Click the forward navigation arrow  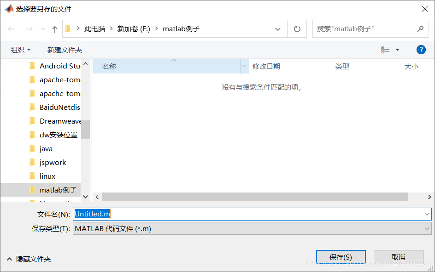[x=29, y=28]
